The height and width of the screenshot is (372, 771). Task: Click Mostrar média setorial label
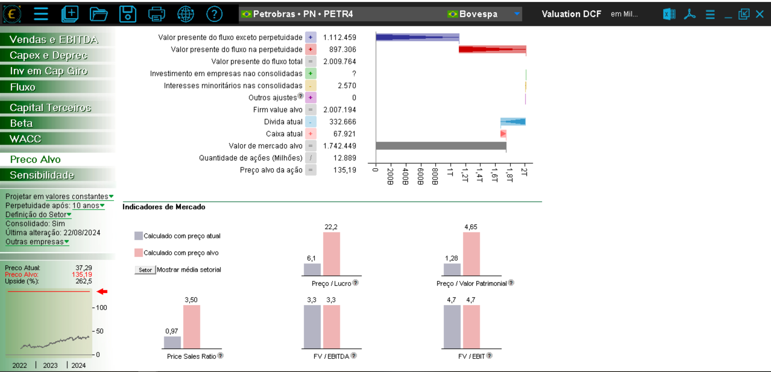coord(189,270)
